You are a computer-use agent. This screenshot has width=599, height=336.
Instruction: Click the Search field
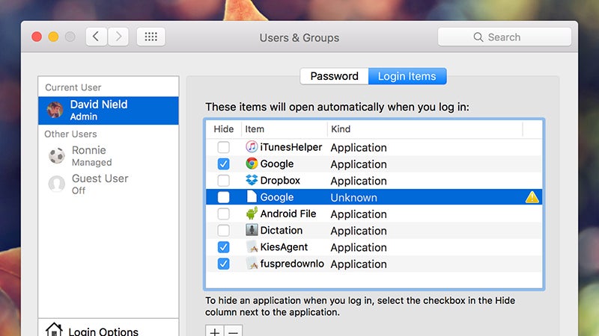tap(505, 37)
